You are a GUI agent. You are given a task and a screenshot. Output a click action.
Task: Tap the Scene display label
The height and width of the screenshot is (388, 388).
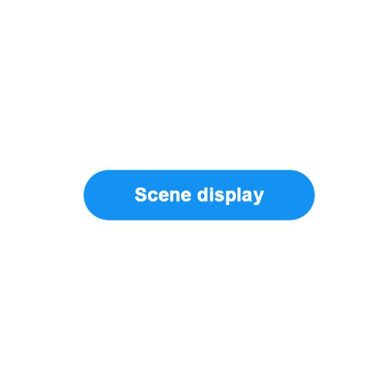(x=199, y=195)
